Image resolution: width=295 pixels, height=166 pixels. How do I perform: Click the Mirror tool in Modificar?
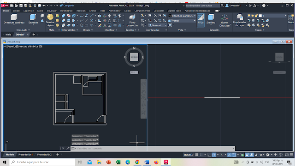point(100,16)
